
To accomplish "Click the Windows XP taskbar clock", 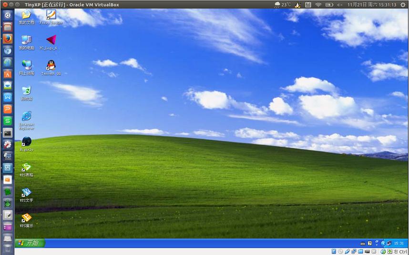I will 399,243.
